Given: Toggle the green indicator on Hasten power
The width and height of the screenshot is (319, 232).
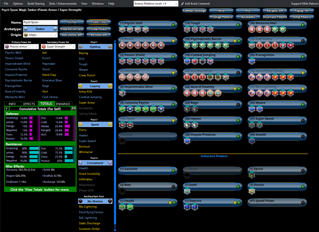Looking at the screenshot, I should click(x=238, y=121).
